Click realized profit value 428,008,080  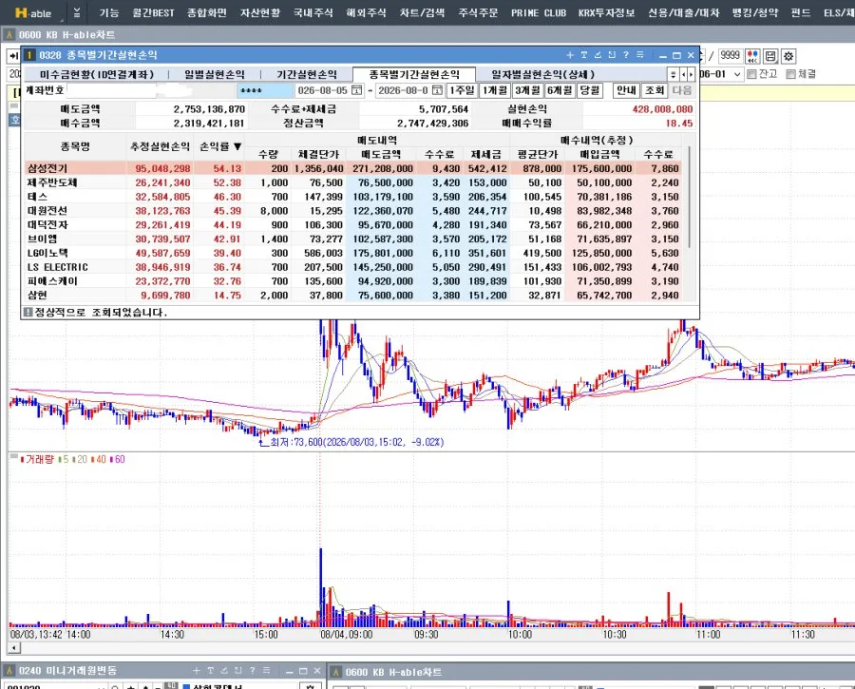click(662, 109)
